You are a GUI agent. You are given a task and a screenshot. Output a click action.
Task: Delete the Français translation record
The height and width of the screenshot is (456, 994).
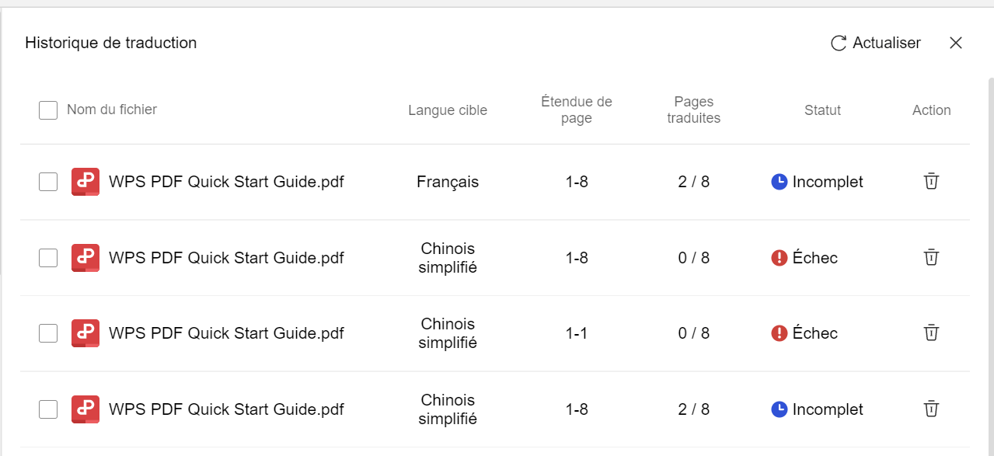pos(931,182)
